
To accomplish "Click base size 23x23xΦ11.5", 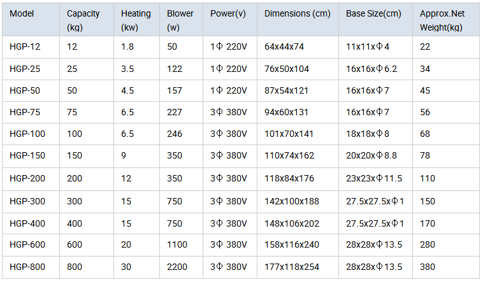I will coord(374,179).
